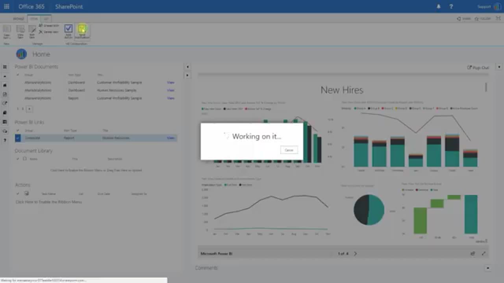Click 'Microsoft Power BI' footer text
504x283 pixels.
(x=217, y=254)
